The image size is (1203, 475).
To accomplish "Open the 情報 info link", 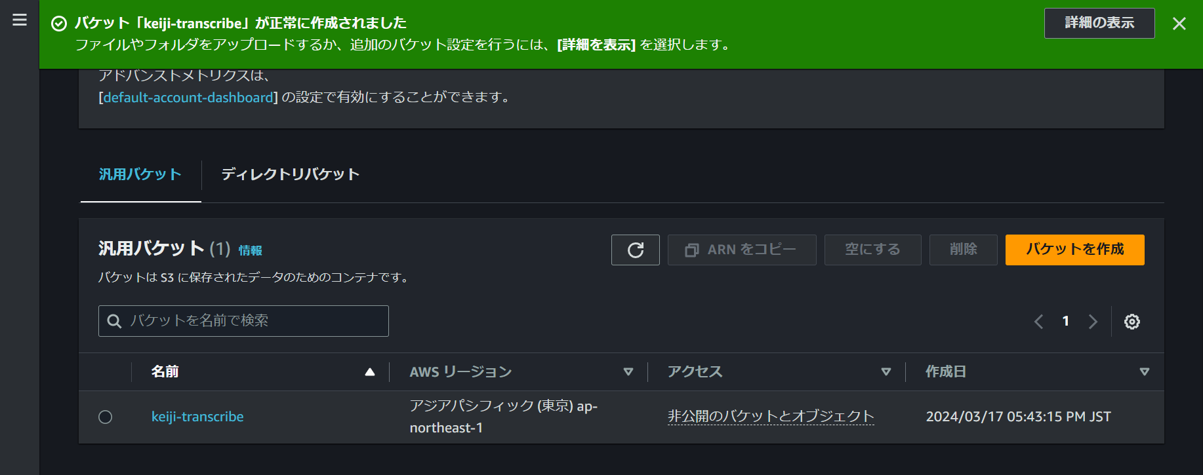I will tap(250, 250).
